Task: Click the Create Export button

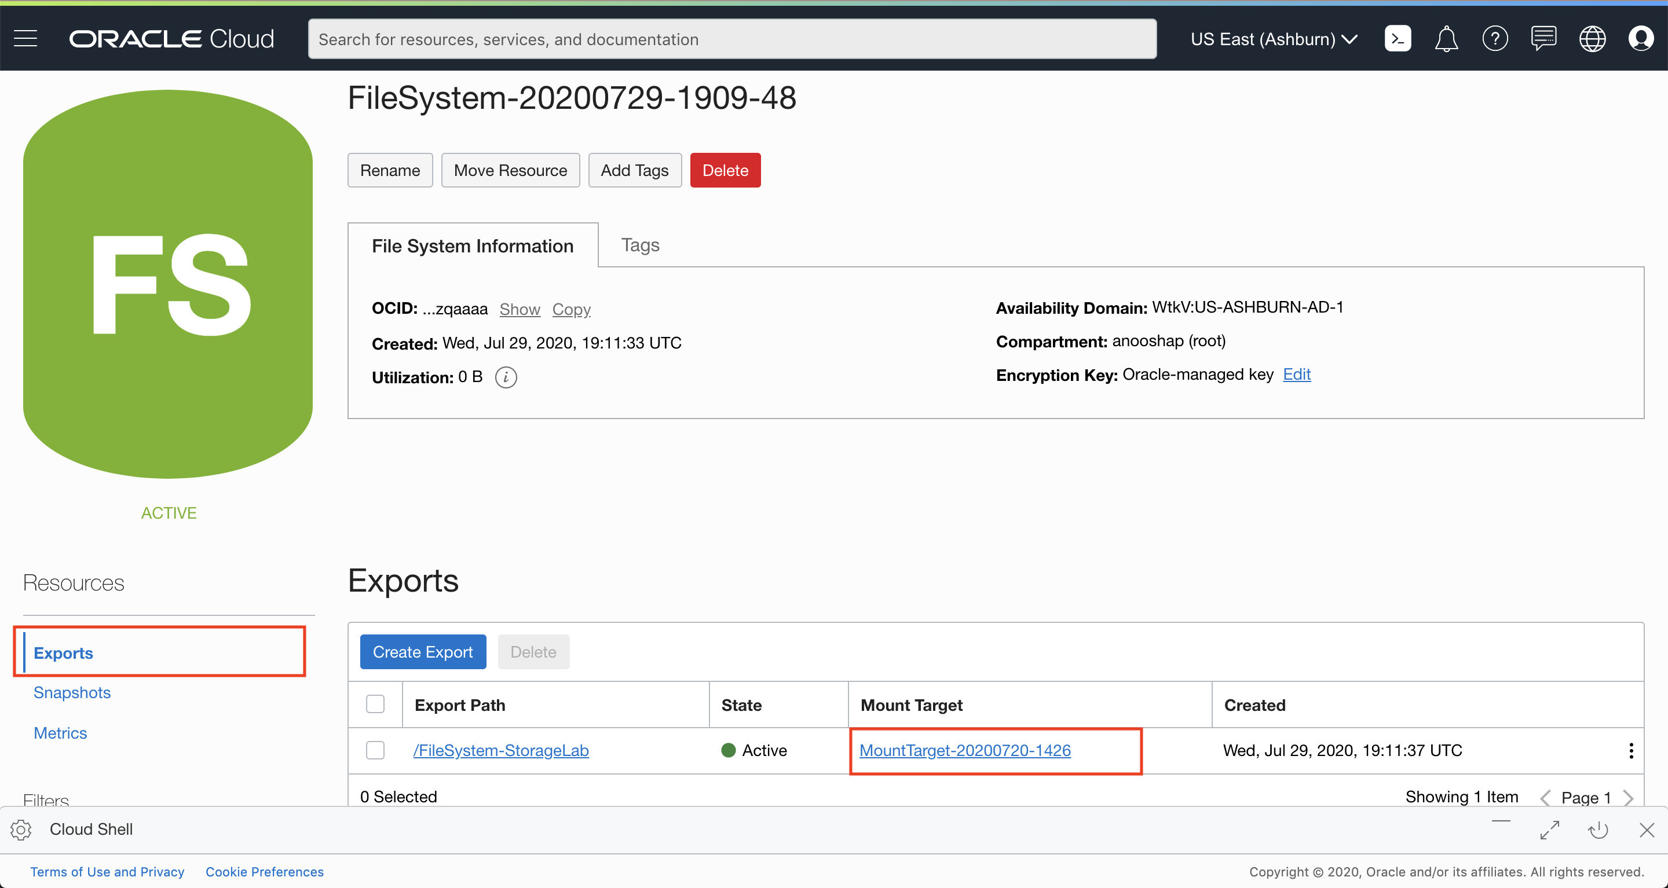Action: pyautogui.click(x=423, y=652)
